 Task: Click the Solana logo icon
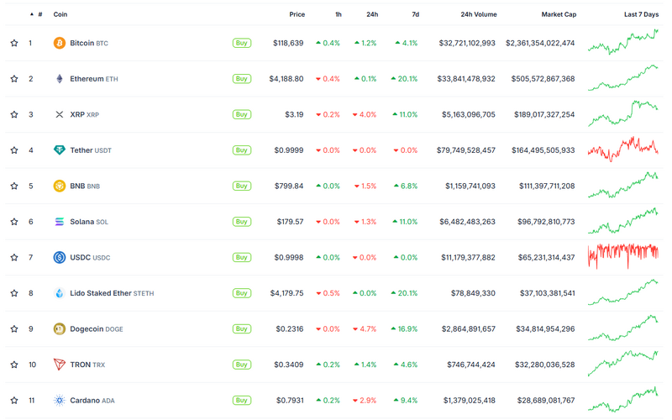click(60, 222)
